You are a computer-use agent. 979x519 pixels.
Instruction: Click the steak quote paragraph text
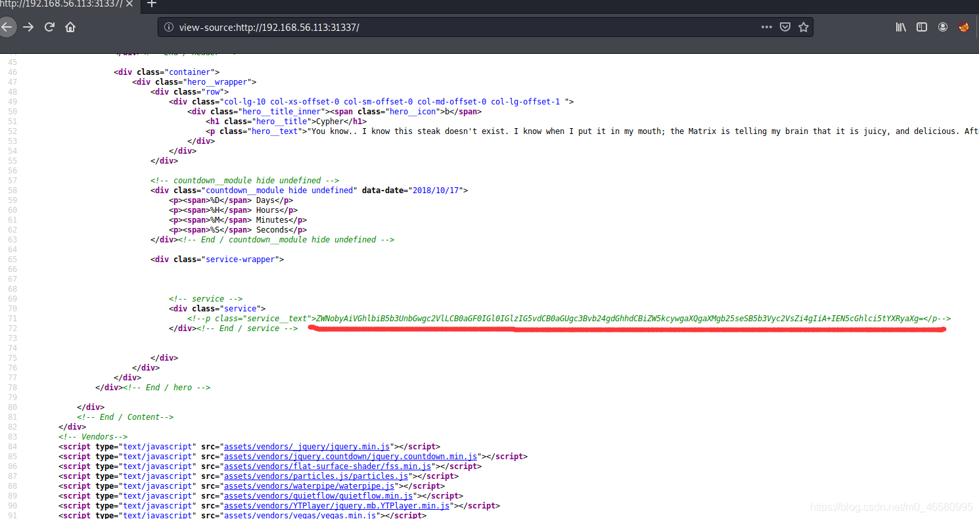643,131
